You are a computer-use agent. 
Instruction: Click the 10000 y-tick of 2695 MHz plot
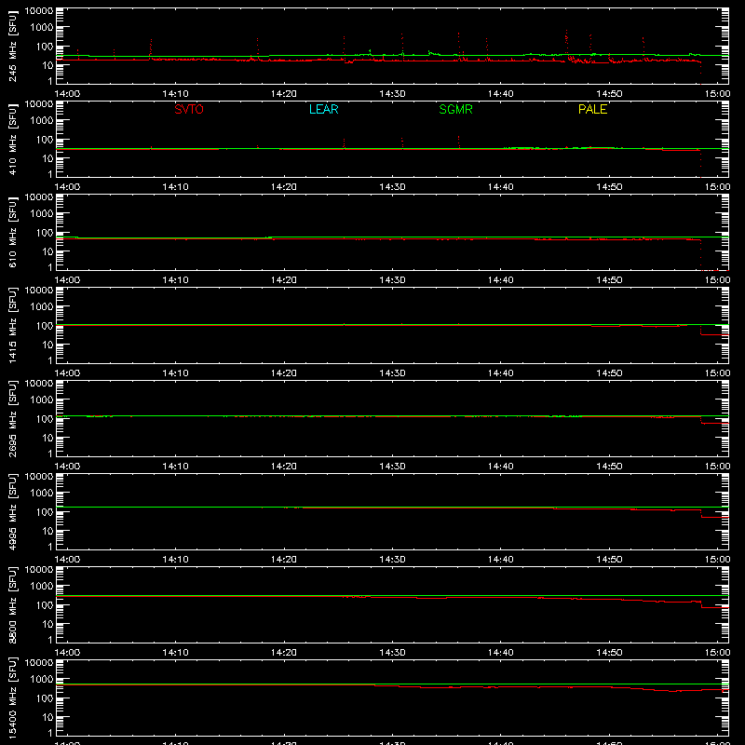39,384
